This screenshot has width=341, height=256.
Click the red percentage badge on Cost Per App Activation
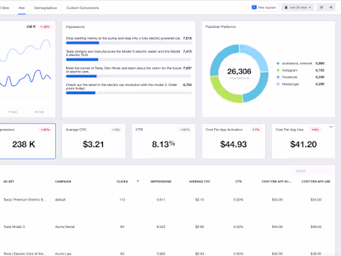click(256, 130)
